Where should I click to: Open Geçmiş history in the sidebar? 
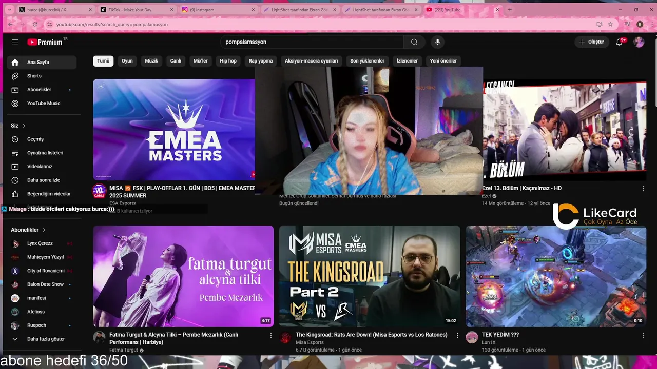click(x=42, y=139)
